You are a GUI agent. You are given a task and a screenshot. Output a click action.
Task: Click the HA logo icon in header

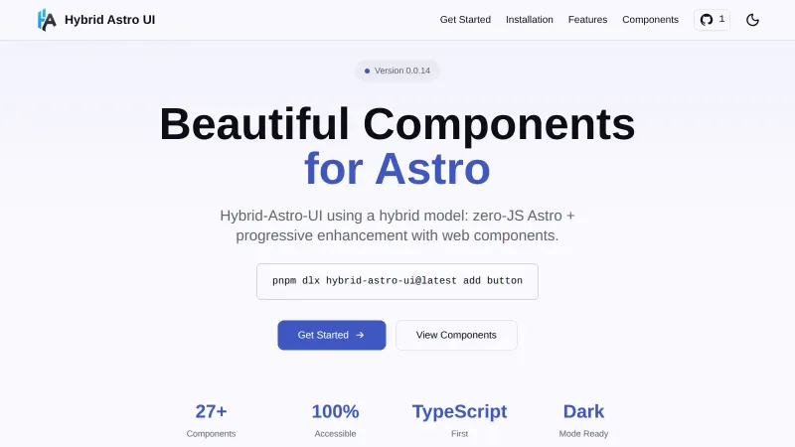[47, 20]
